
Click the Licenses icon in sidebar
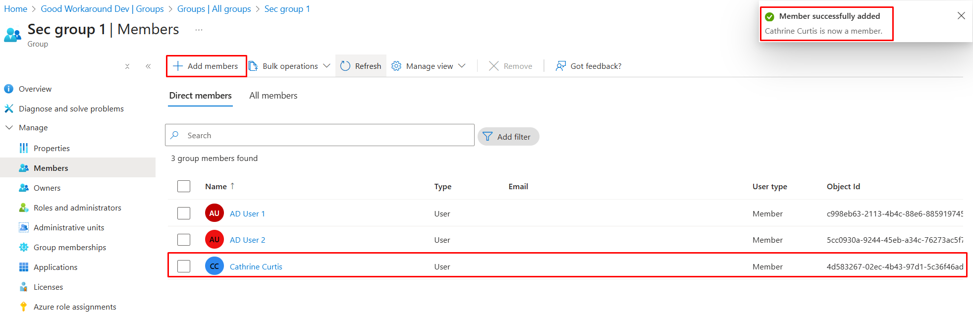pos(23,287)
